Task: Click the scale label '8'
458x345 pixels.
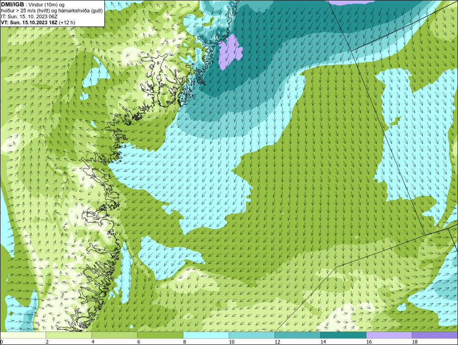Action: coord(184,342)
